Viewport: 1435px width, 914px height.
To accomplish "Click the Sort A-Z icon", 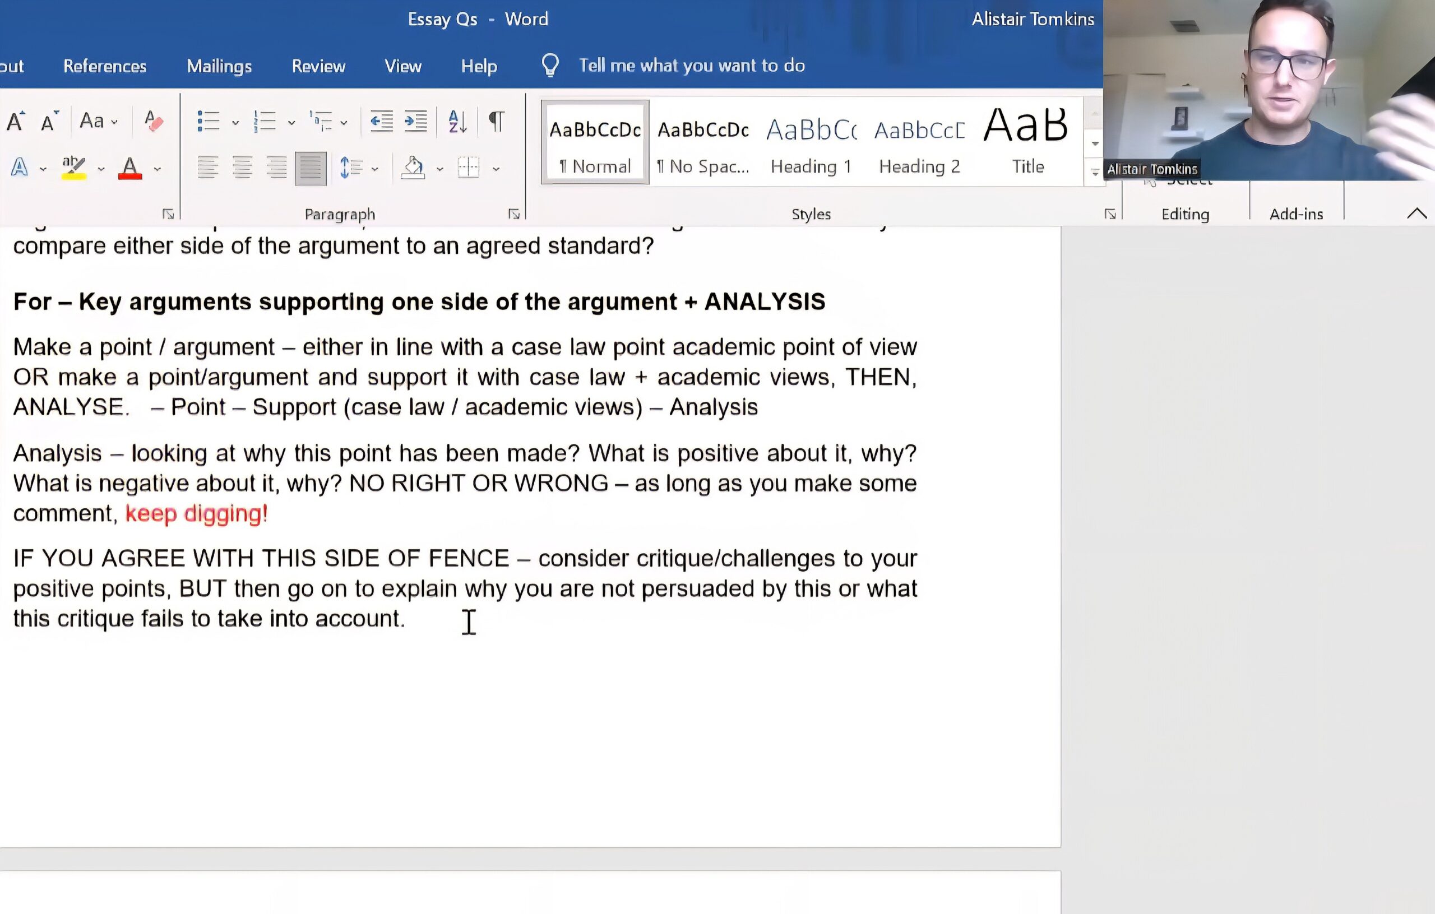I will (x=457, y=122).
